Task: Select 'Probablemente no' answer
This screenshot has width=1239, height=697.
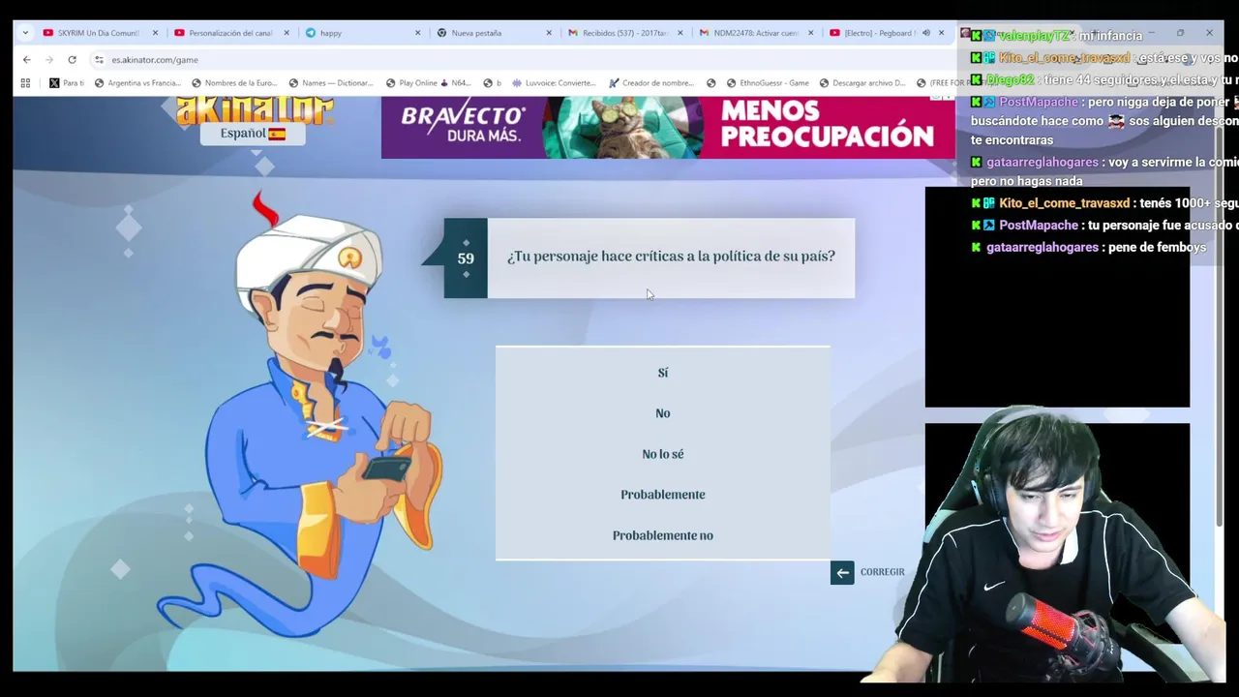Action: 662,535
